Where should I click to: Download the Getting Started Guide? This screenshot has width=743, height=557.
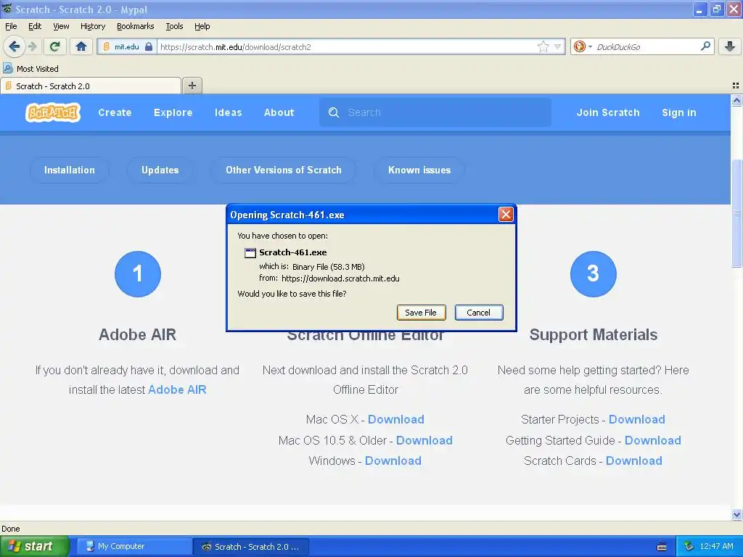pyautogui.click(x=652, y=440)
